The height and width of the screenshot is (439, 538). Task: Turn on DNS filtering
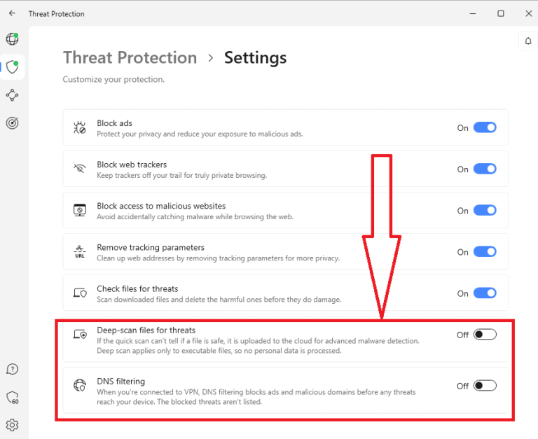pos(485,386)
